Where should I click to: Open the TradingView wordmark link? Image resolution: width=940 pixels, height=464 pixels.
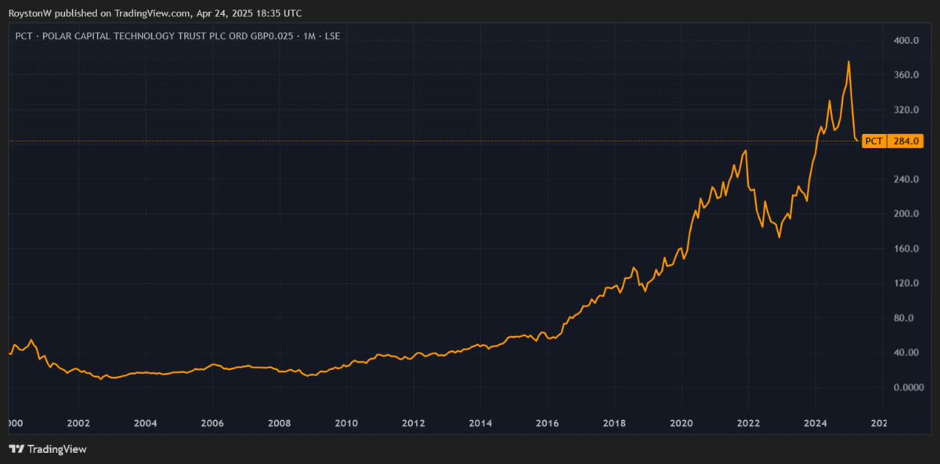point(56,449)
